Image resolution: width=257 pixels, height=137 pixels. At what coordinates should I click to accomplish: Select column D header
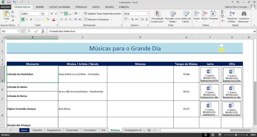(140, 37)
